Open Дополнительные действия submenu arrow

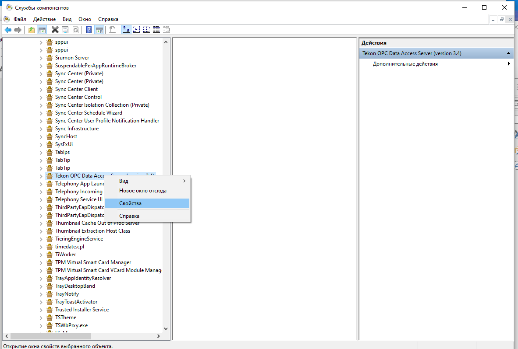point(509,64)
